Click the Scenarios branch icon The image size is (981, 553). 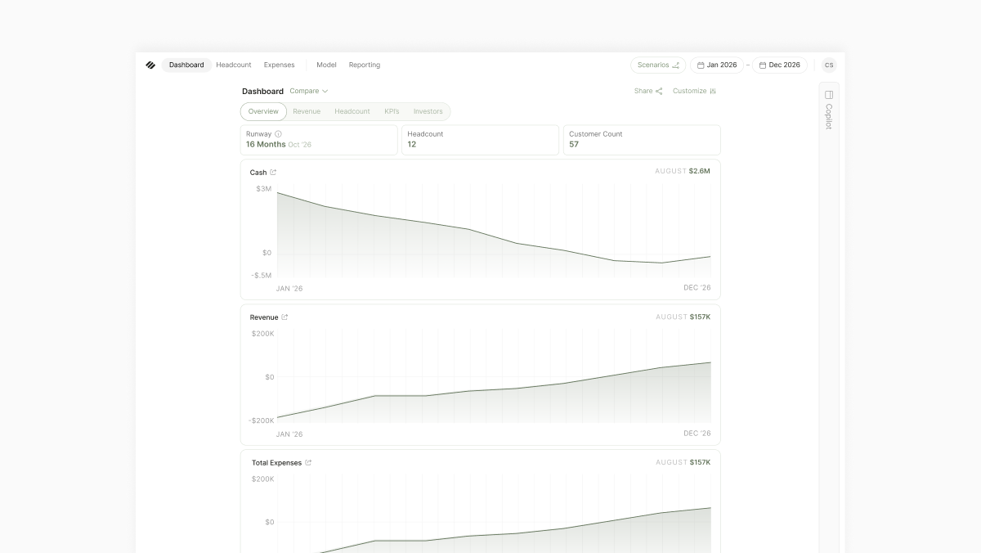coord(676,65)
